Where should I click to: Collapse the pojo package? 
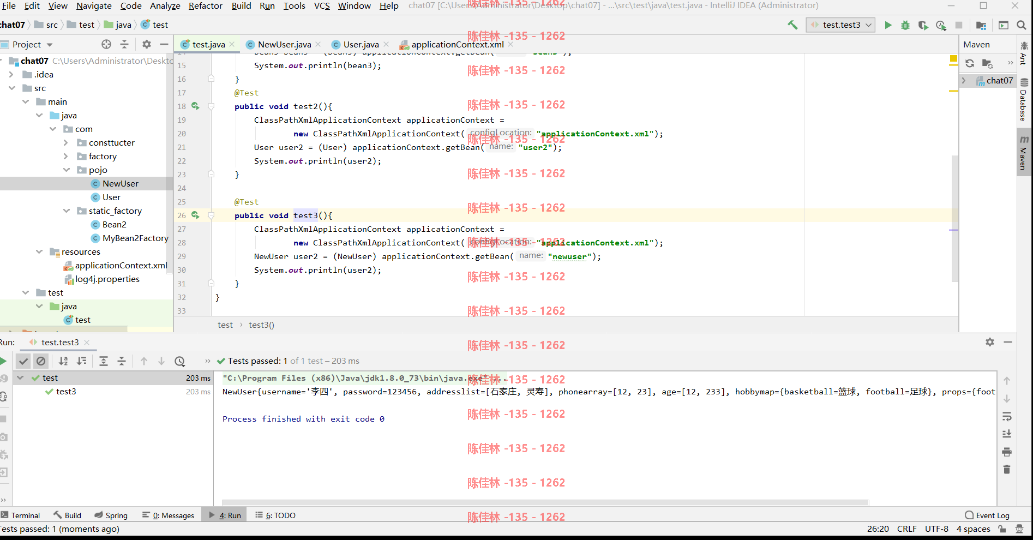[x=66, y=170]
